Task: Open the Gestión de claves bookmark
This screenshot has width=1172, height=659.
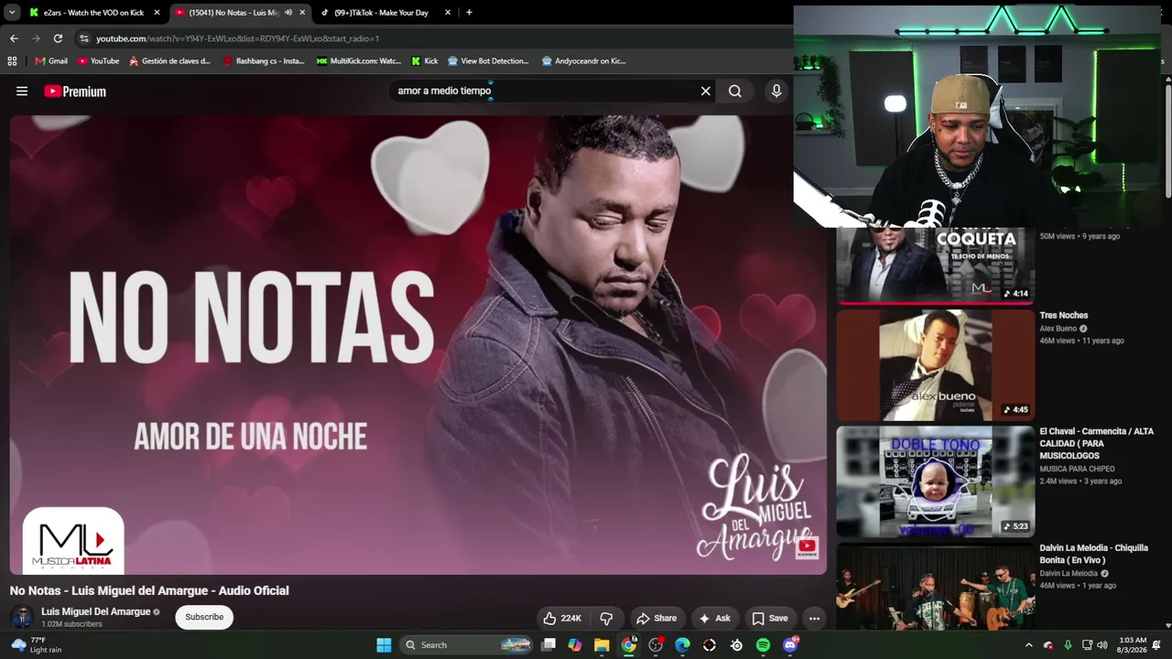Action: click(x=169, y=61)
